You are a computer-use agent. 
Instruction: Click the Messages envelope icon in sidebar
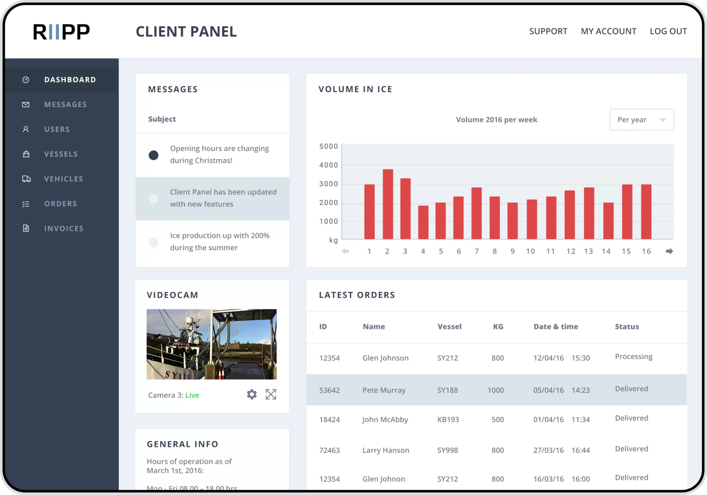[x=26, y=105]
